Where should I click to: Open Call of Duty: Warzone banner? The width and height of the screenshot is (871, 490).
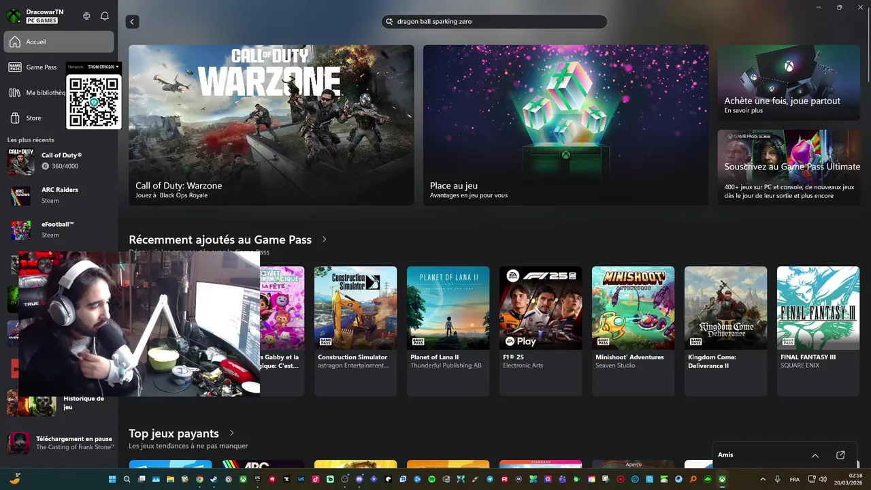(271, 125)
